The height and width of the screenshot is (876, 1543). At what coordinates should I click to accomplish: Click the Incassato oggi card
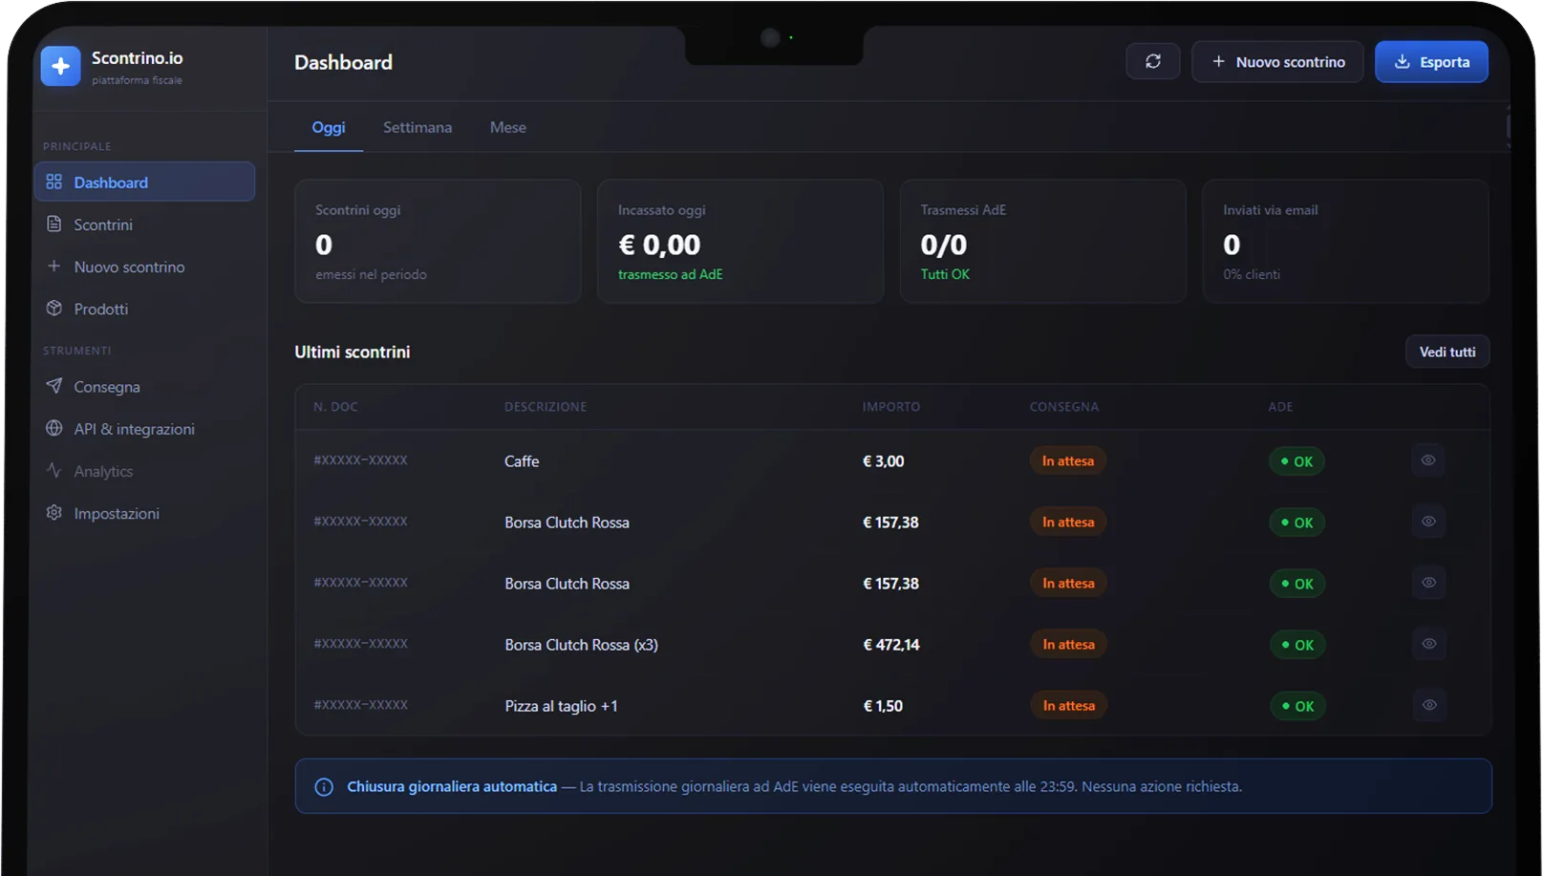(740, 242)
